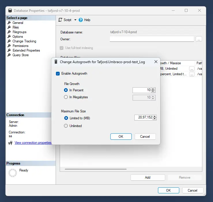Choose Unlimited maximum file size
Viewport: 213px width, 202px height.
[66, 126]
